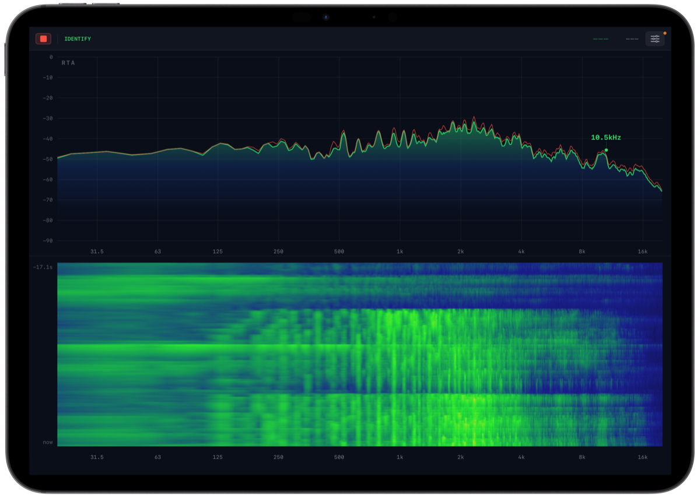Image resolution: width=700 pixels, height=498 pixels.
Task: Click the -17.1s spectrogram time label
Action: (43, 267)
